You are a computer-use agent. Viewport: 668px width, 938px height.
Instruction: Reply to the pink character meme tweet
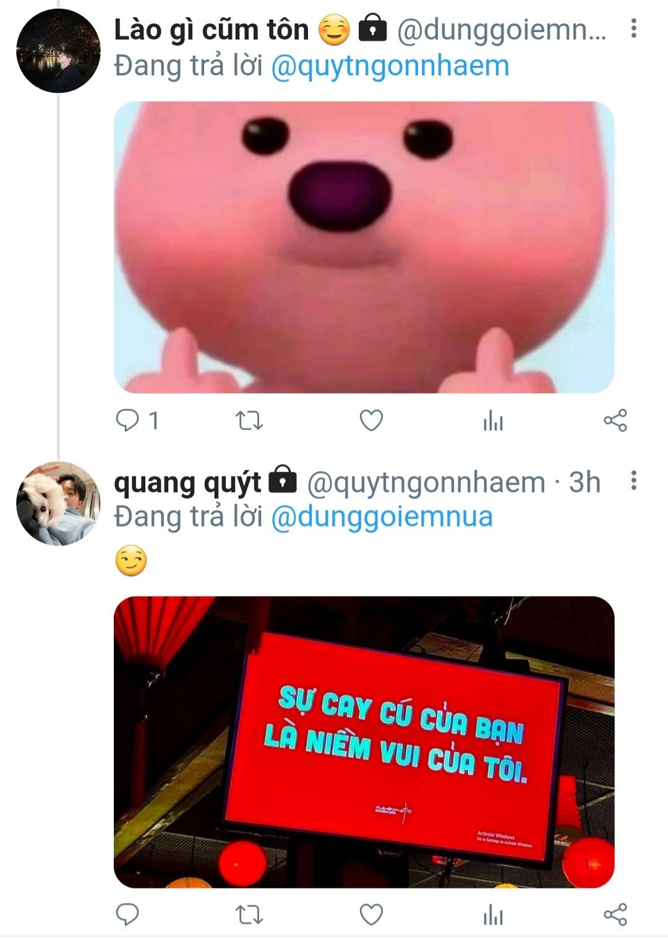click(128, 421)
